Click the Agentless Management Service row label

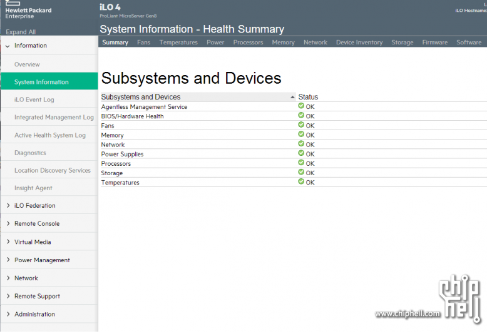pos(144,107)
